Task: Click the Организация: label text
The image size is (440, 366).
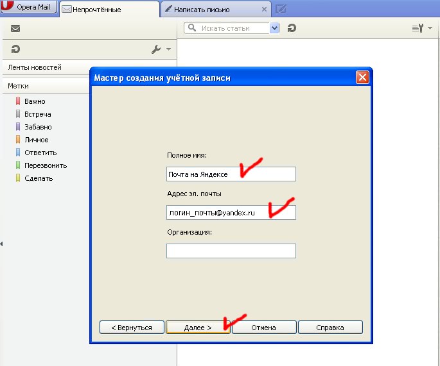Action: [x=189, y=232]
